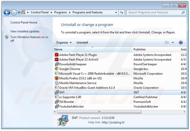Click the Forward navigation arrow
This screenshot has height=131, width=190.
point(14,12)
